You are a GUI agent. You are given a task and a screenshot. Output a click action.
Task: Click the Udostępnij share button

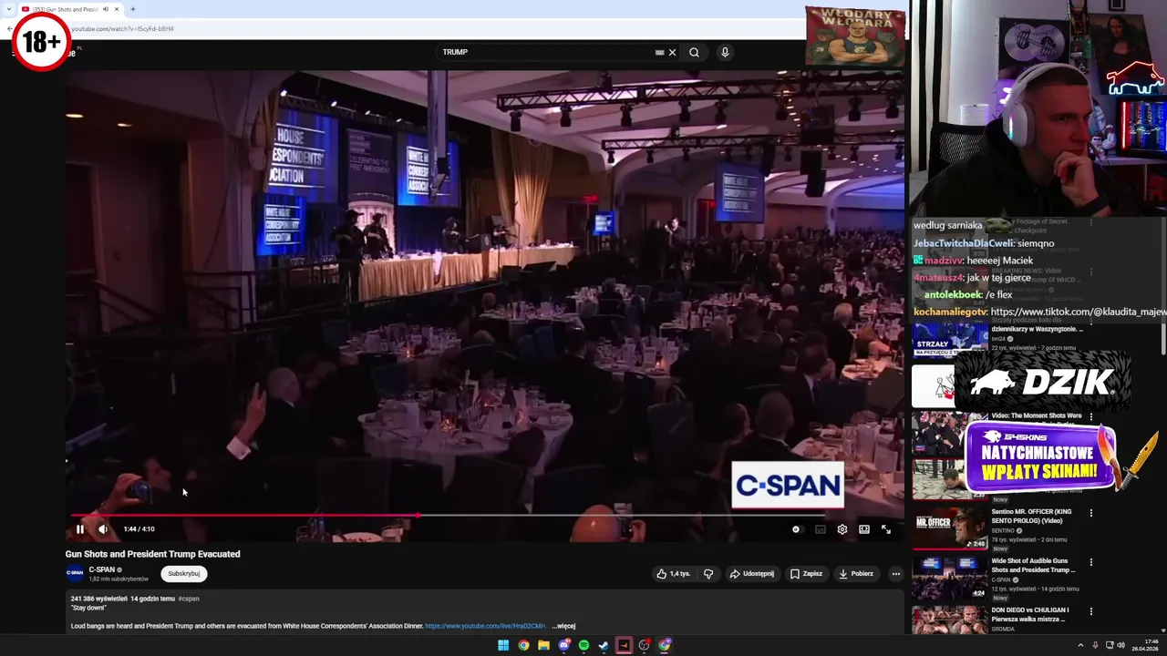pos(752,574)
